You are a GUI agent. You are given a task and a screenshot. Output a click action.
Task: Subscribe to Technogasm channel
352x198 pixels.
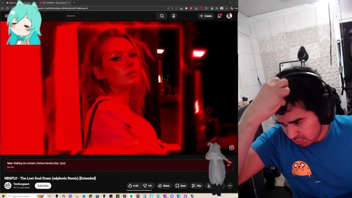point(43,186)
